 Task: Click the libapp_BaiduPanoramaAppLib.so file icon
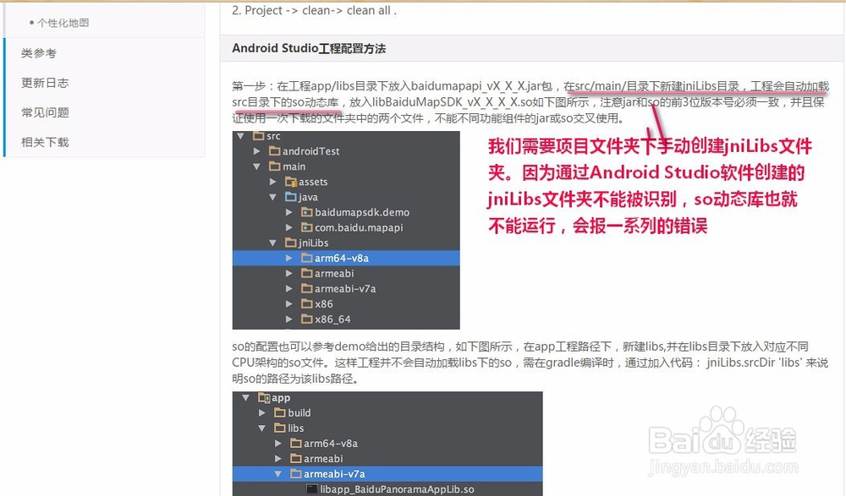[x=312, y=489]
